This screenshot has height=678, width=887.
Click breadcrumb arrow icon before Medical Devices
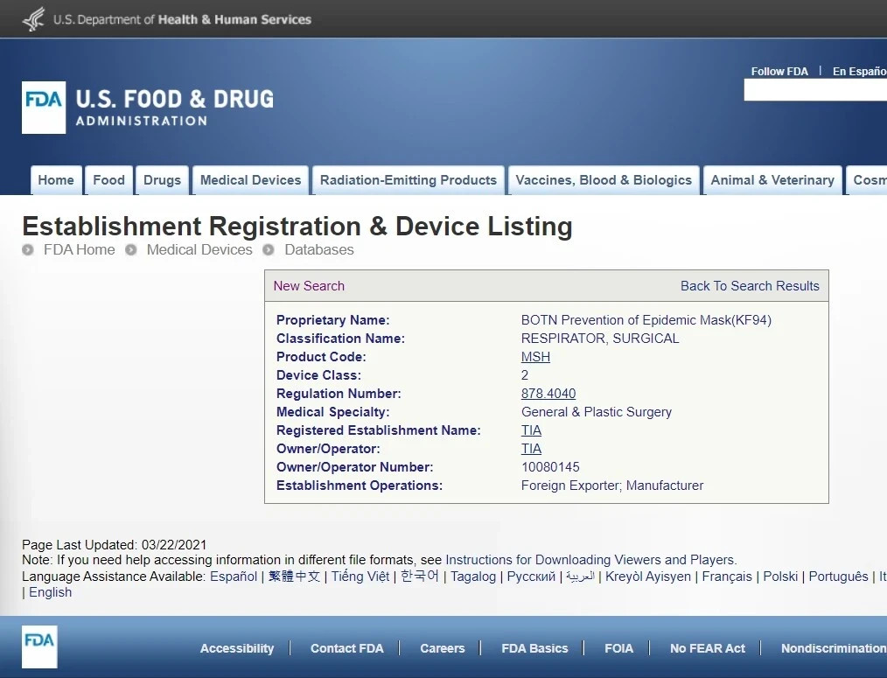pos(130,249)
